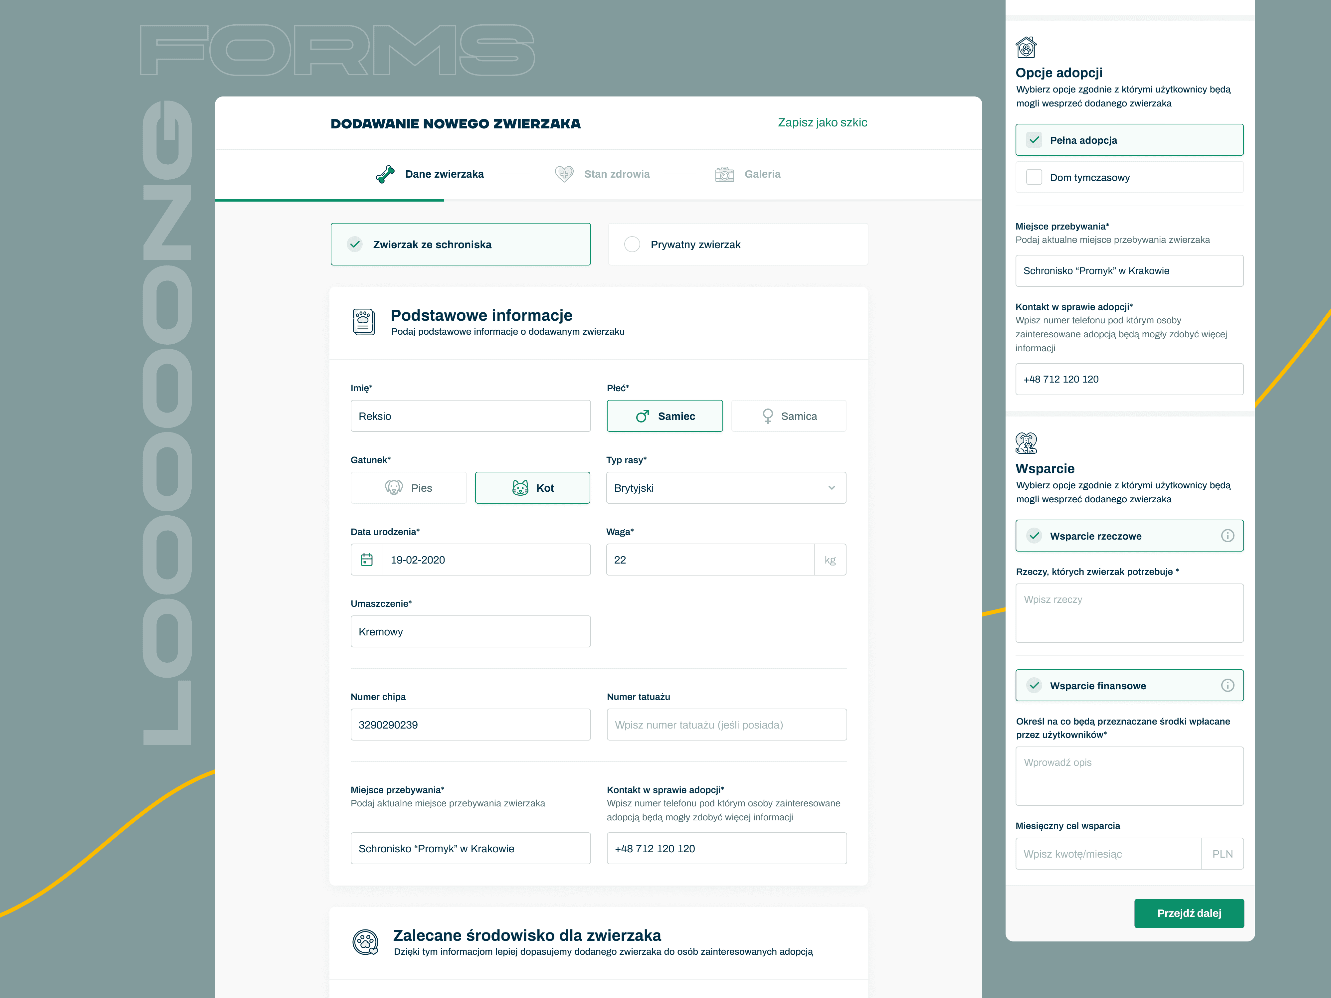Click the camera icon for Galeria
Screen dimensions: 1331x998
(724, 174)
